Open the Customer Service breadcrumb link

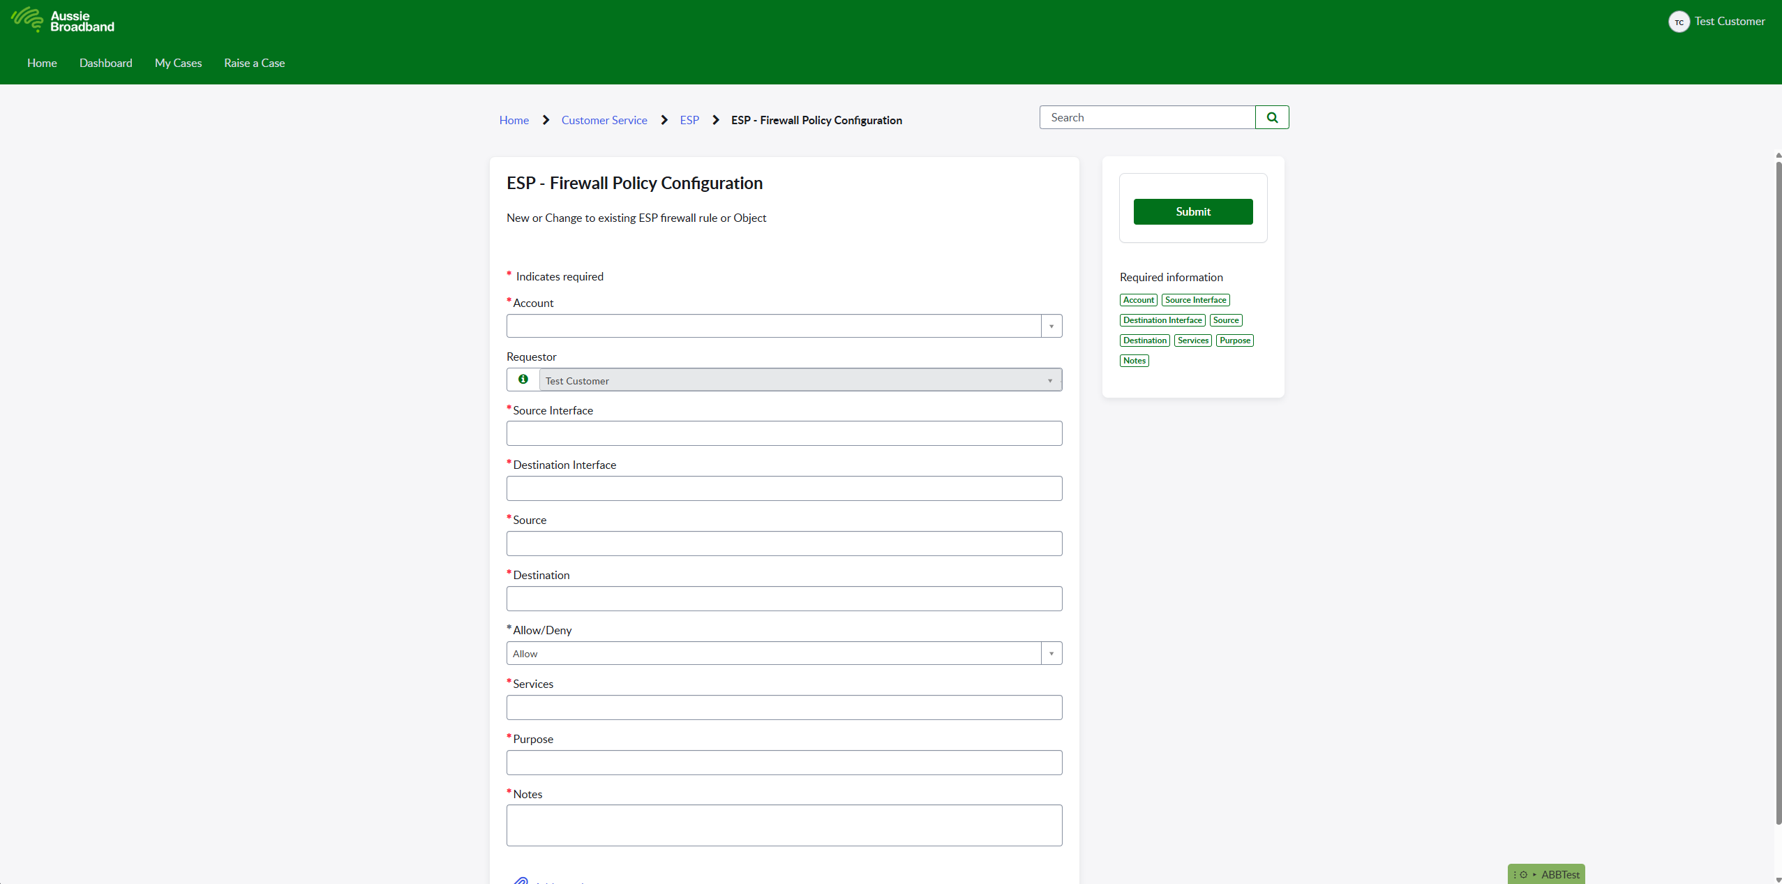(604, 119)
